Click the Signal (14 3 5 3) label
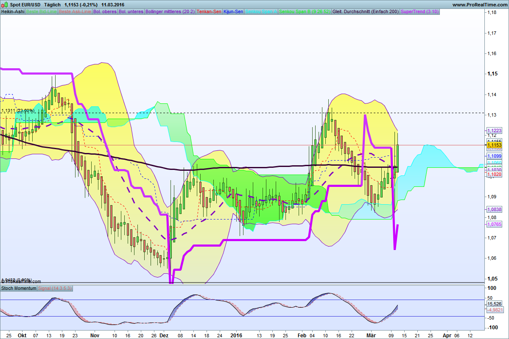The image size is (509, 339). (x=55, y=288)
